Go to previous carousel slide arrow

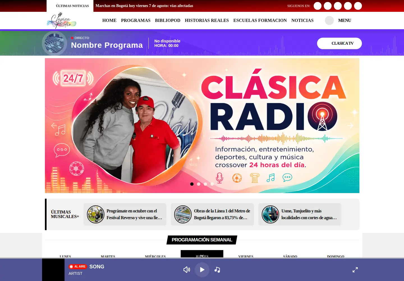[54, 126]
